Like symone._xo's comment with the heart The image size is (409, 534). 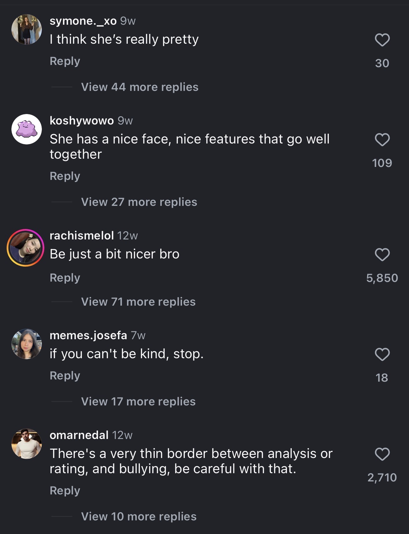[382, 40]
